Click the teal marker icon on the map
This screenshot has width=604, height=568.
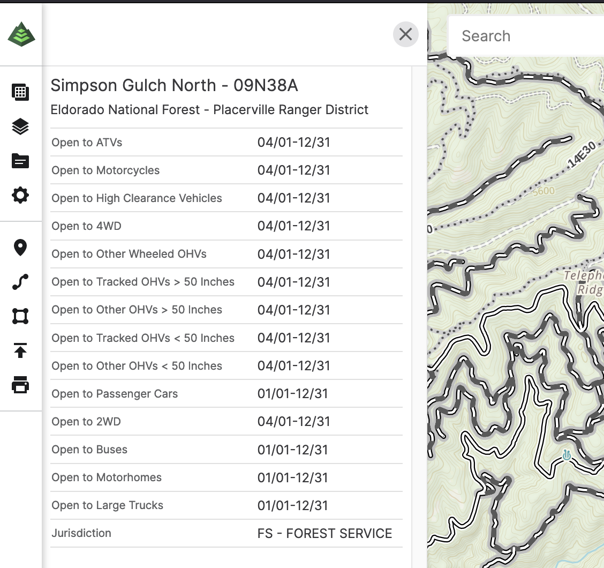[x=567, y=455]
